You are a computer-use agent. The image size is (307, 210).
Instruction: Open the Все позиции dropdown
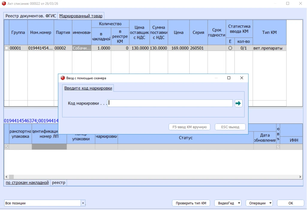point(83,203)
